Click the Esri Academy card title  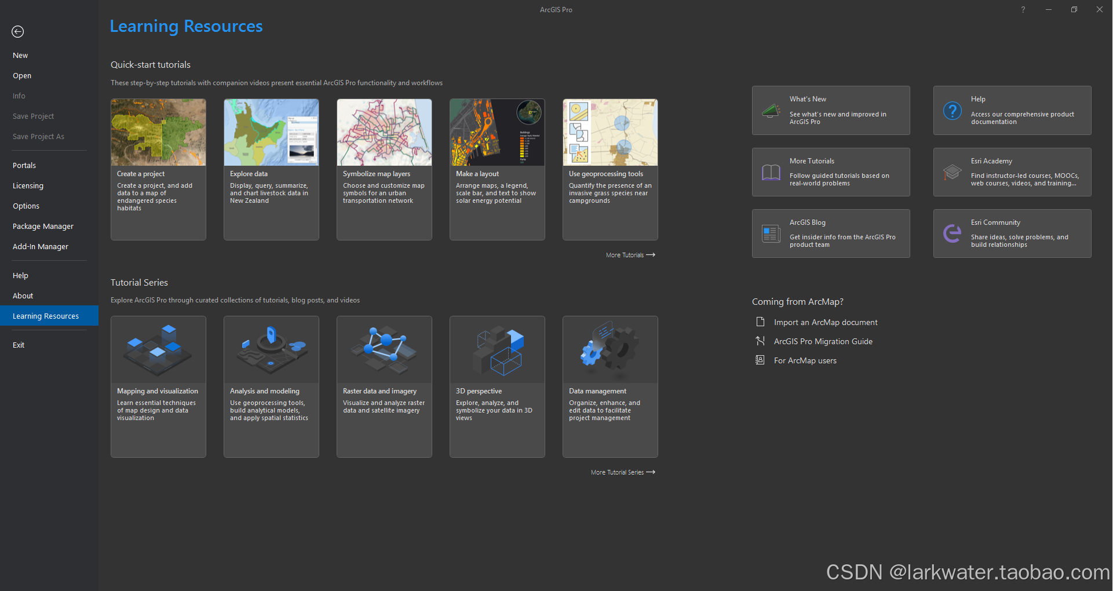pos(991,161)
